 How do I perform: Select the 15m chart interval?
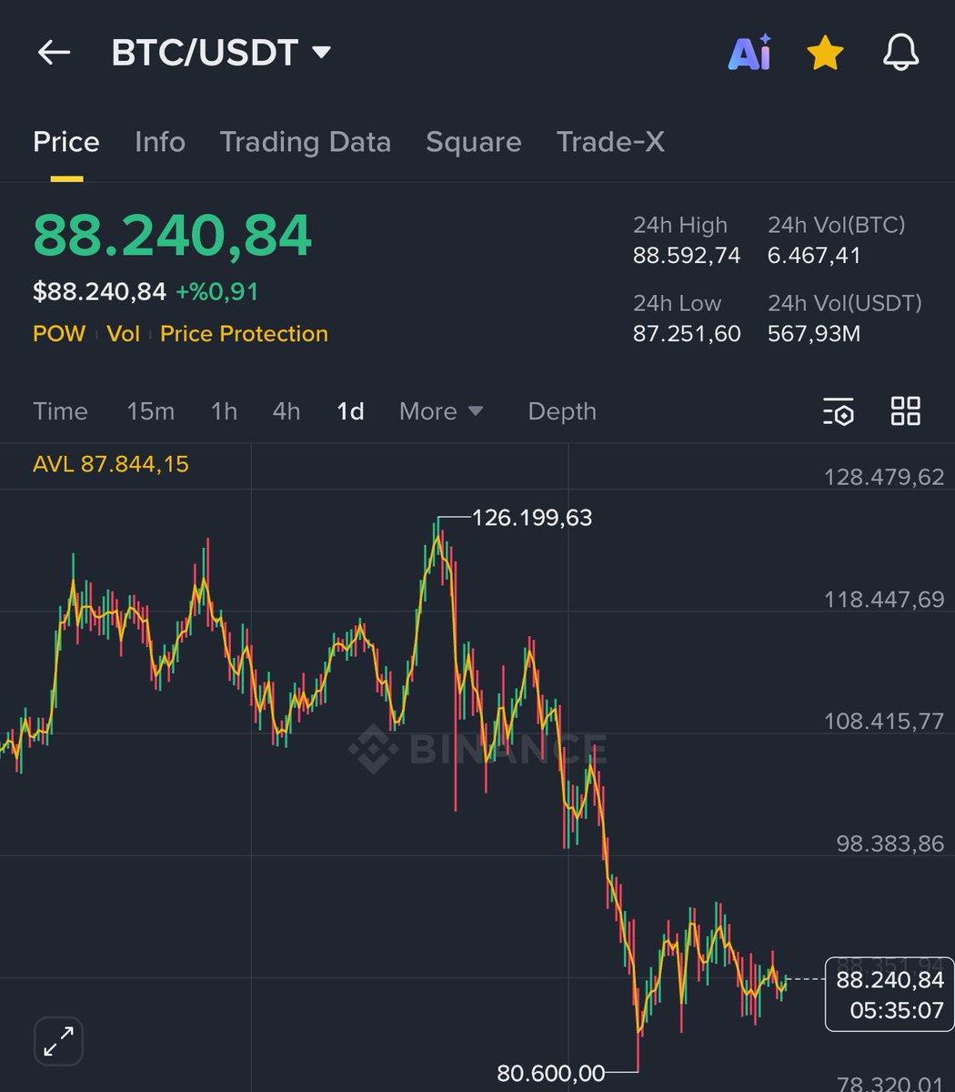[x=150, y=411]
